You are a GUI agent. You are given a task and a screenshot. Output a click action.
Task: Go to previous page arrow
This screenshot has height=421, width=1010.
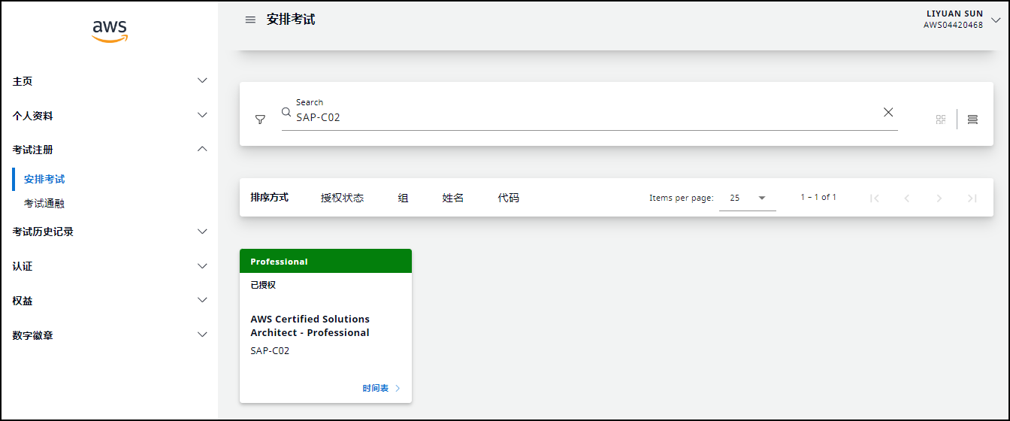coord(906,198)
